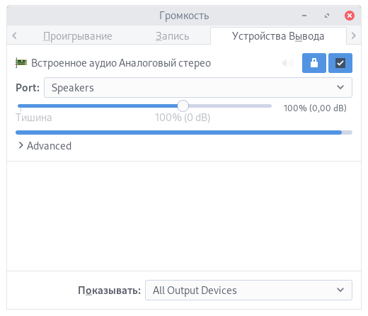Mute the built-in audio output device
The width and height of the screenshot is (368, 316).
288,63
